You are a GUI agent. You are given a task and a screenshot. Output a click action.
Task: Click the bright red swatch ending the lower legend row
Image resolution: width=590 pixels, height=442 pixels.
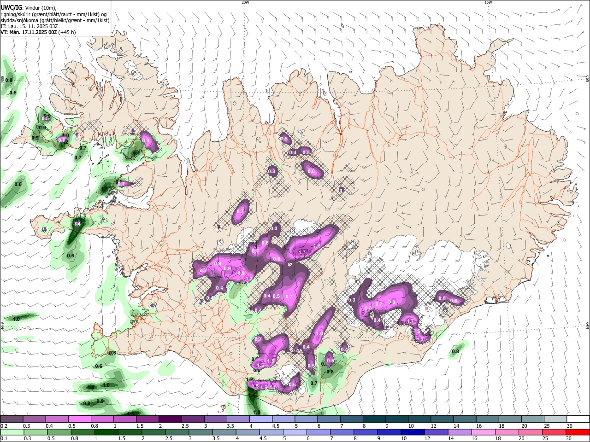[578, 432]
